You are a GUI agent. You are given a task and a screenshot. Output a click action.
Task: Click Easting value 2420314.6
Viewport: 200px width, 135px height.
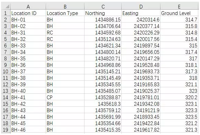click(x=141, y=20)
